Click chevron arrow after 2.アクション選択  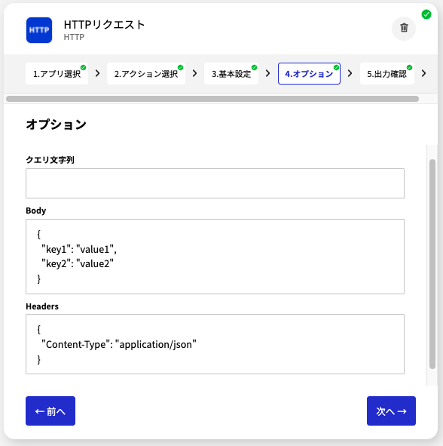(194, 73)
